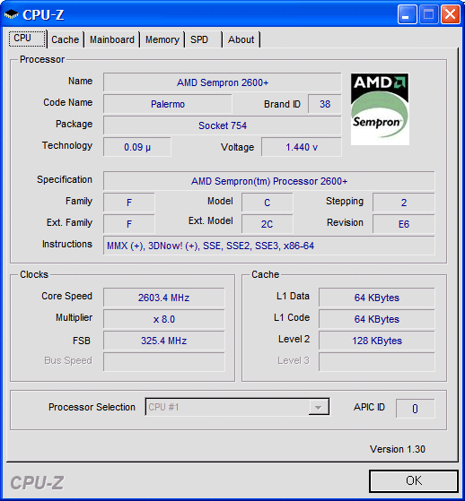Click the Name field showing AMD Sempron 2600+
The image size is (465, 501).
click(x=223, y=82)
